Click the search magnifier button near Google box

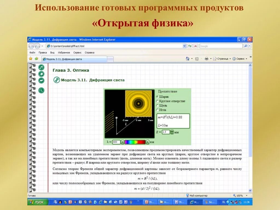tap(246, 46)
